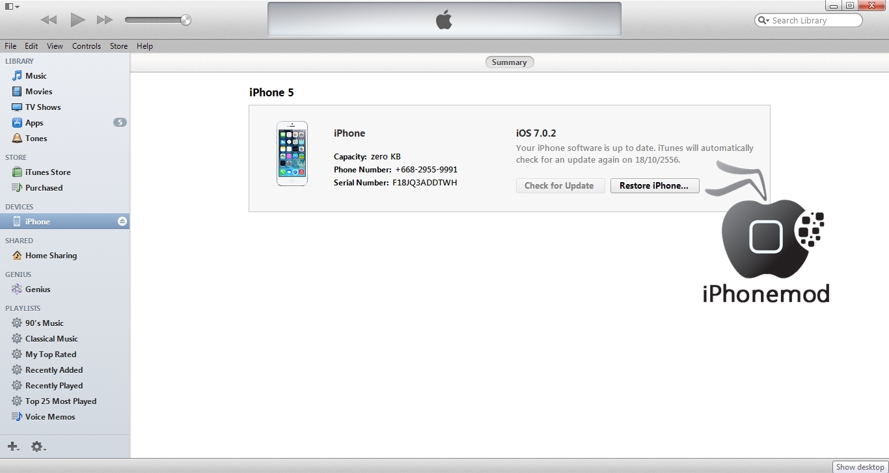This screenshot has height=473, width=889.
Task: Select TV Shows in the sidebar
Action: (x=42, y=107)
